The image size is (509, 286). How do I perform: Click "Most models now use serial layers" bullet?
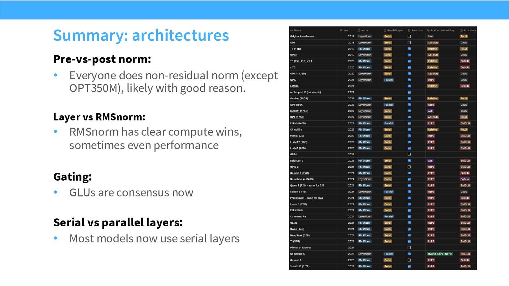point(155,239)
